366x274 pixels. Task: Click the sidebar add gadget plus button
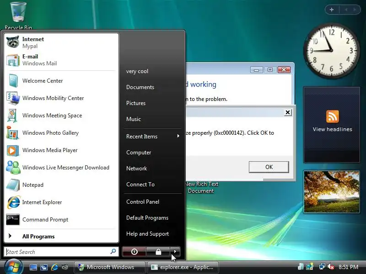[x=332, y=10]
